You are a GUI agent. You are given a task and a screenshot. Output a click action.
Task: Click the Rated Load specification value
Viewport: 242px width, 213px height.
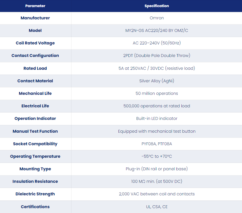157,68
